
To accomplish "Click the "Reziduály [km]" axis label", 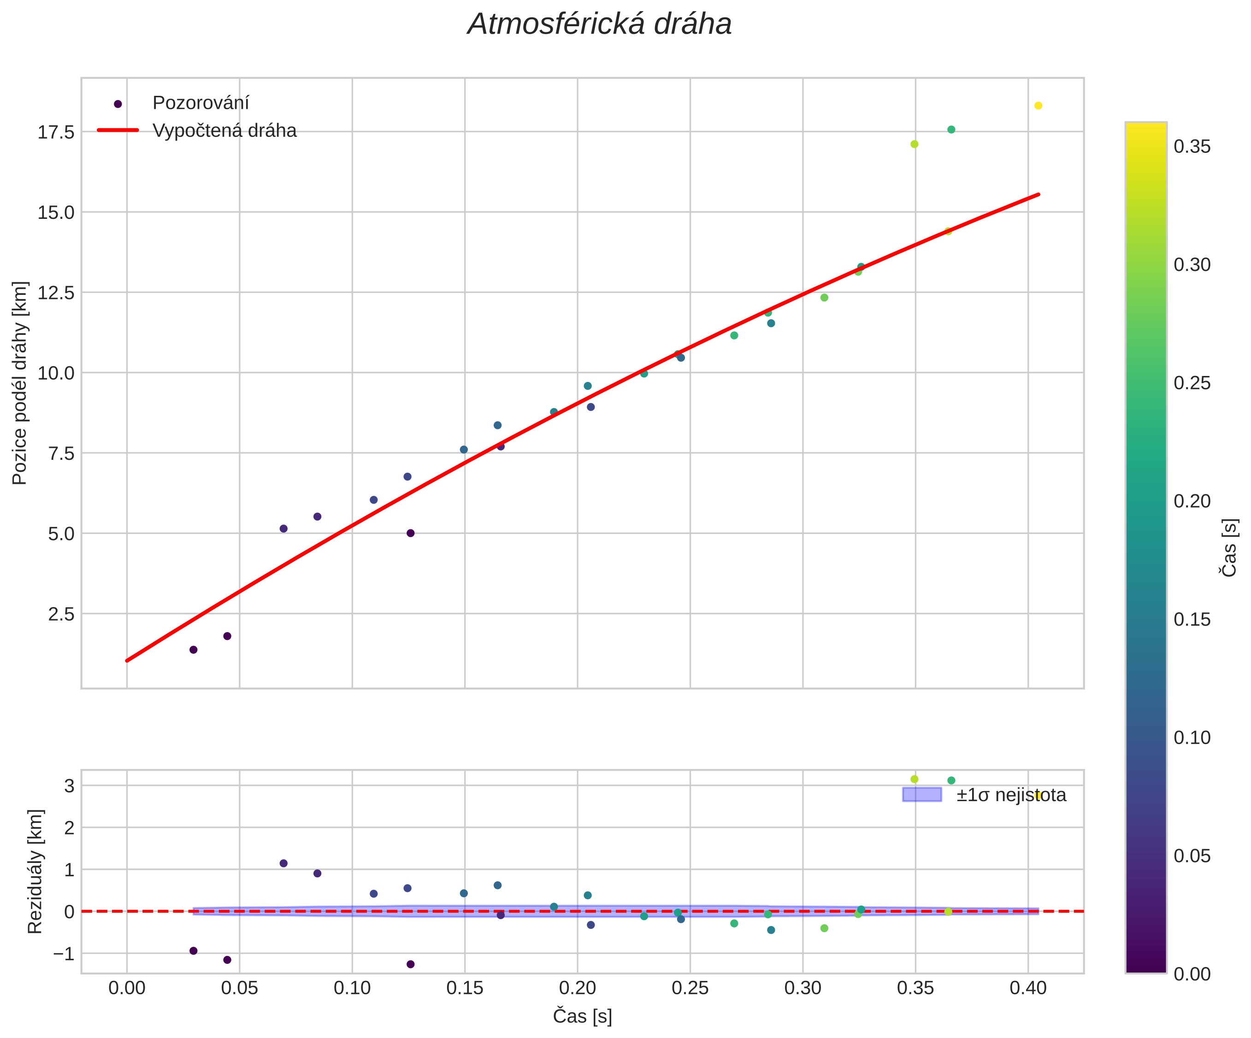I will coord(35,871).
